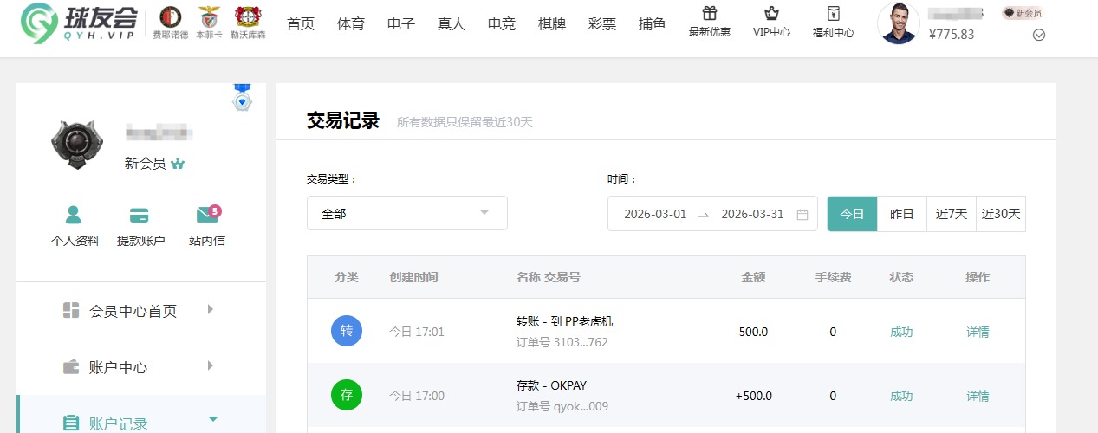Image resolution: width=1098 pixels, height=433 pixels.
Task: Click the +500.0 amount cell
Action: [753, 396]
